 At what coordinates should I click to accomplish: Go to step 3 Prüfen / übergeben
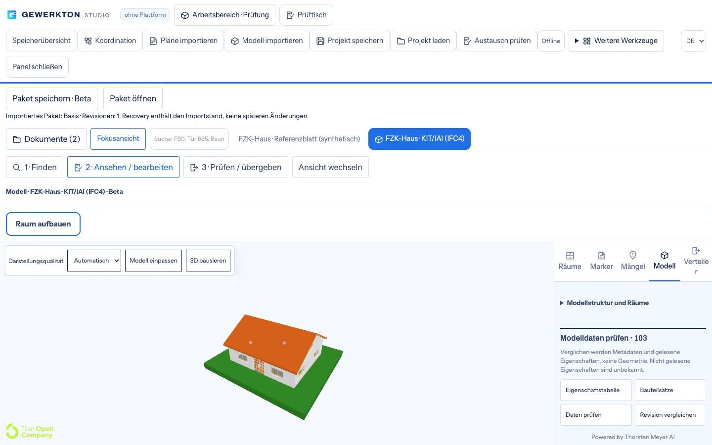pyautogui.click(x=236, y=167)
